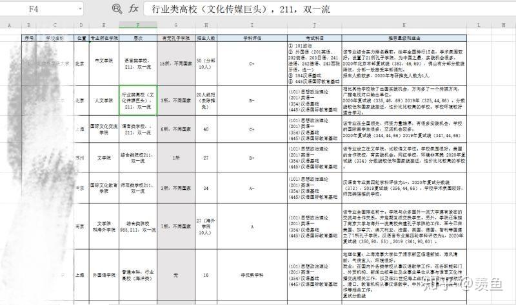The height and width of the screenshot is (305, 516).
Task: Select column A header
Action: (9, 25)
